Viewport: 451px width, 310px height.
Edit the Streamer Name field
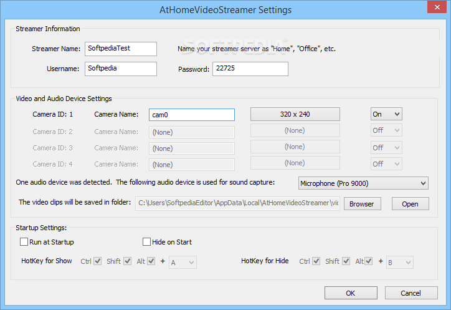tap(121, 49)
